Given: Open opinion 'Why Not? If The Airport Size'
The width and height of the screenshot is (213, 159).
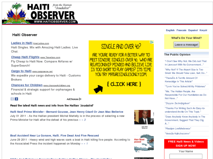Looking at the screenshot, I should (186, 71).
